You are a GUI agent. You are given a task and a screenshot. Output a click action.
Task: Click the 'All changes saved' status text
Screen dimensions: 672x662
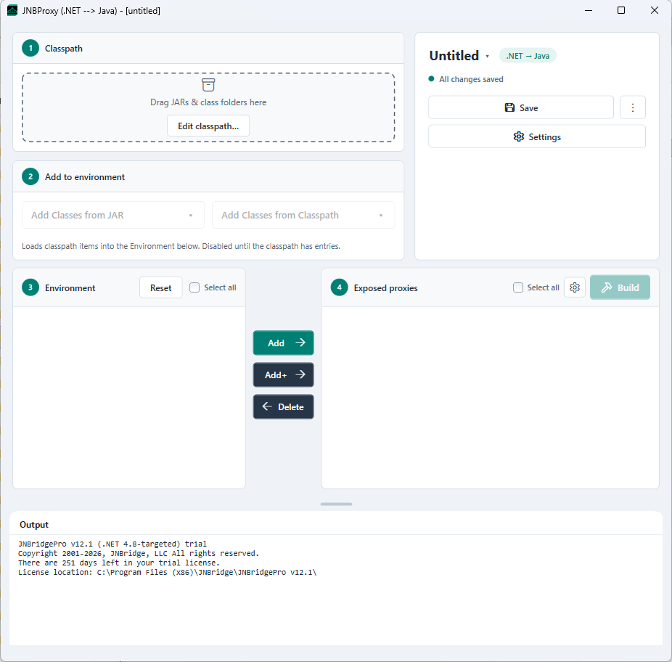coord(471,79)
